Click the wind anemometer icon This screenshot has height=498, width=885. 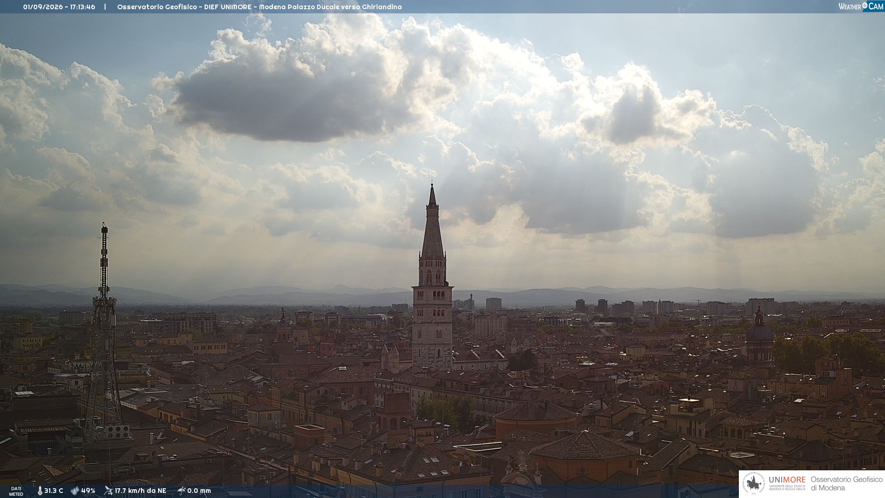coord(108,491)
